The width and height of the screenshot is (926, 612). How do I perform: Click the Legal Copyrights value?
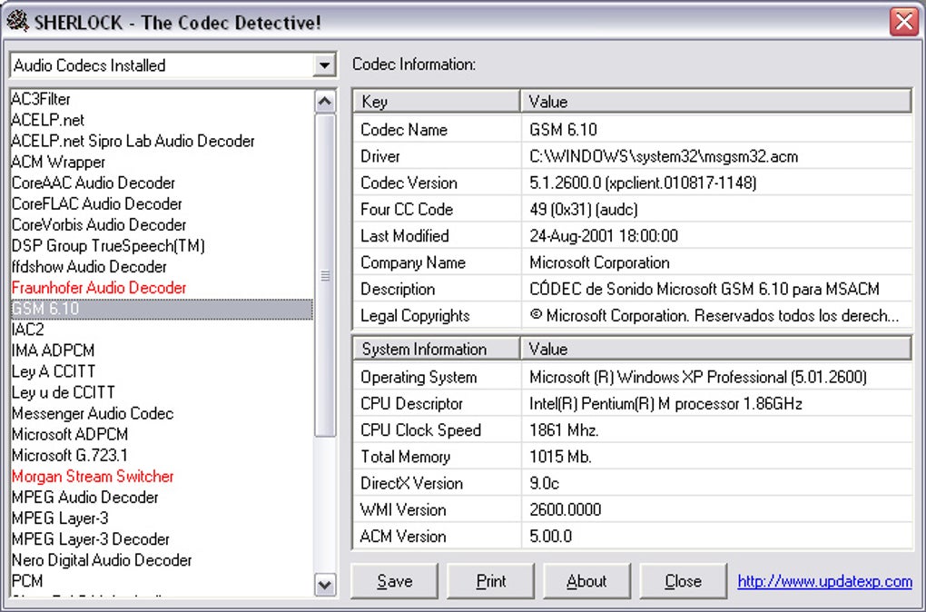714,316
